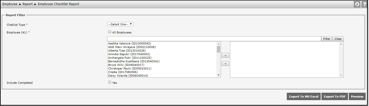
Task: Click the Filter button
Action: 327,39
